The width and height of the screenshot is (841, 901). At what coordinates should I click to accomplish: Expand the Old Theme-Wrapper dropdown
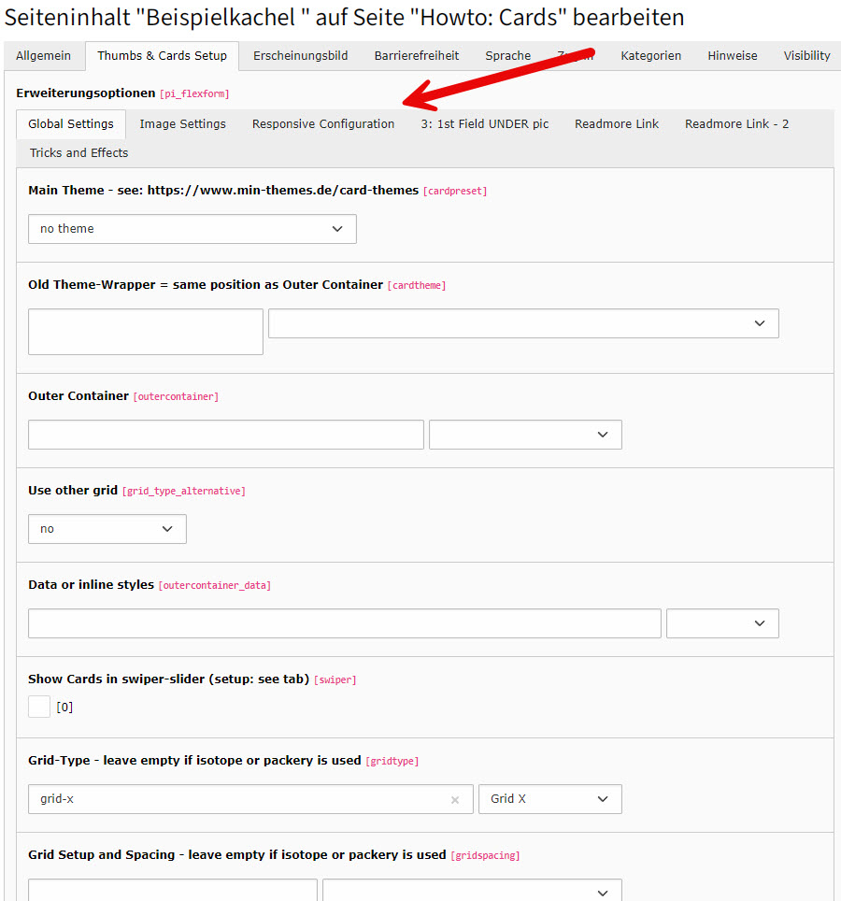point(523,323)
